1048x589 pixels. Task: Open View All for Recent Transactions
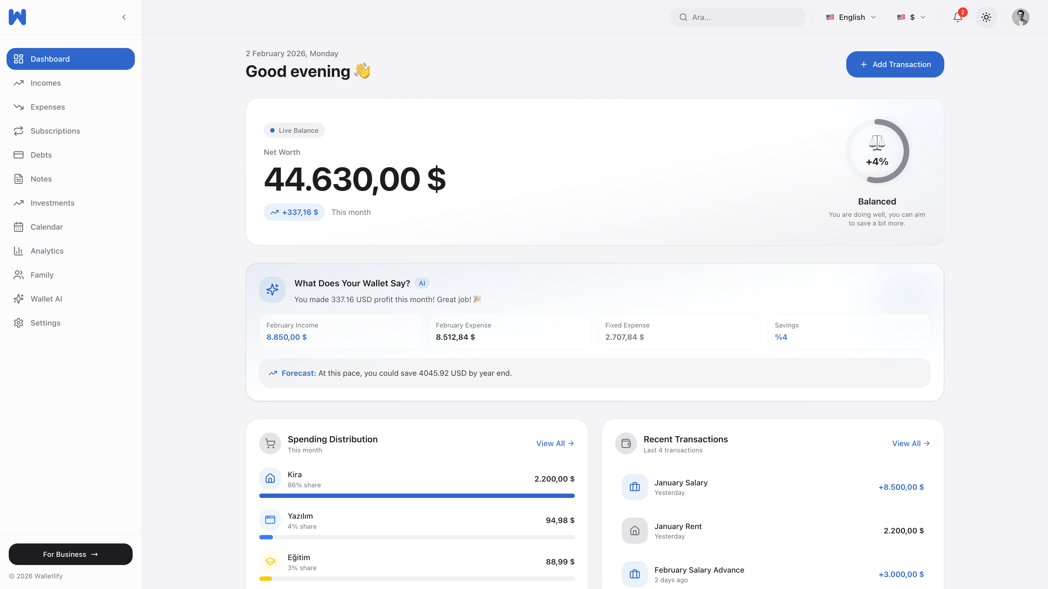tap(910, 443)
